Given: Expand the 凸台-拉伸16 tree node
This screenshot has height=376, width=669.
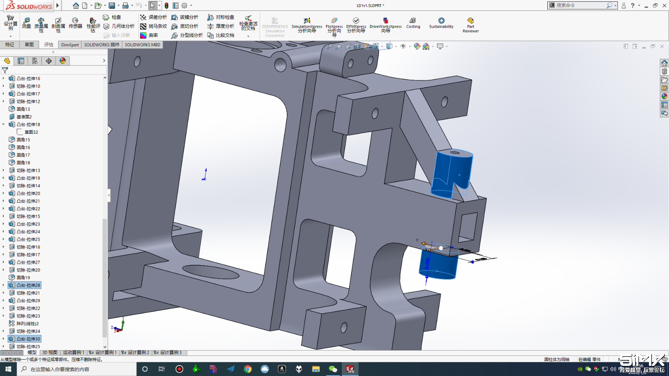Looking at the screenshot, I should pos(3,79).
